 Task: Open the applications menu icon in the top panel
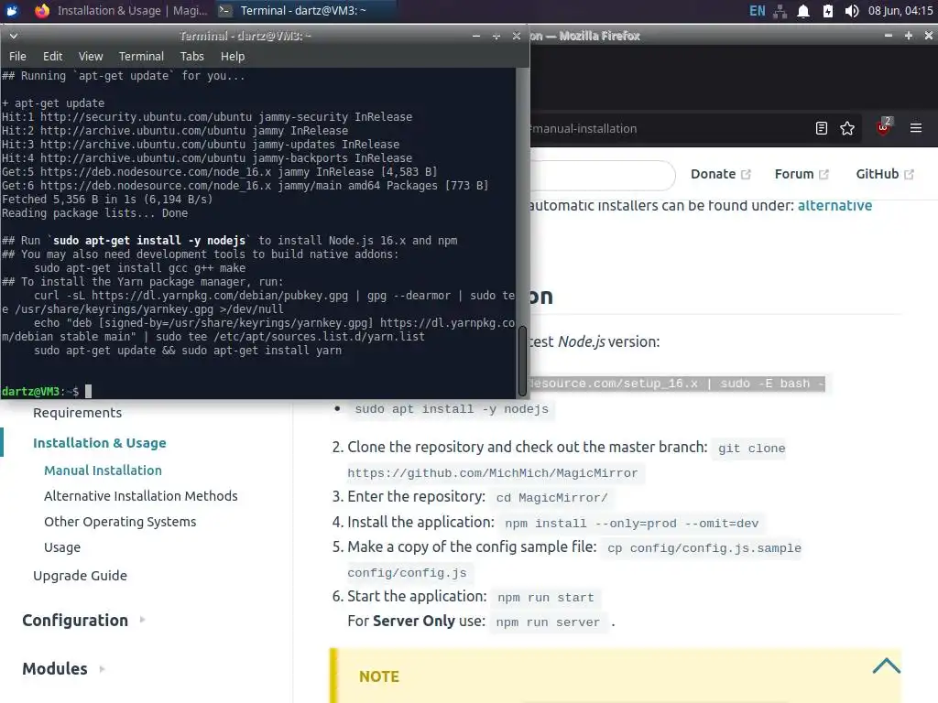[x=12, y=11]
